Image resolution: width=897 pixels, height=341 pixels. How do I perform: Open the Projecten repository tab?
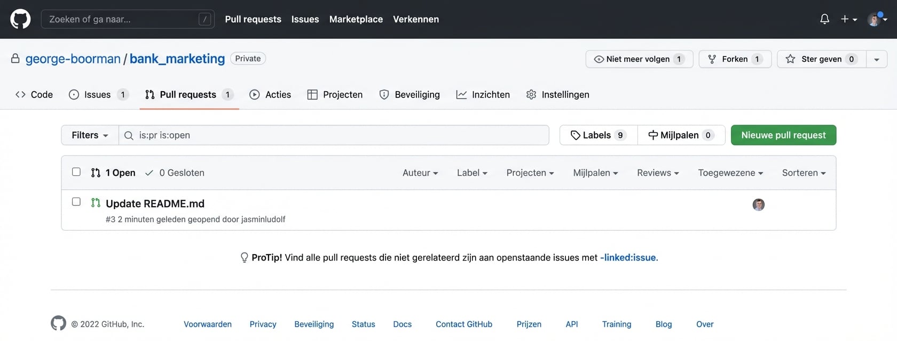[335, 94]
